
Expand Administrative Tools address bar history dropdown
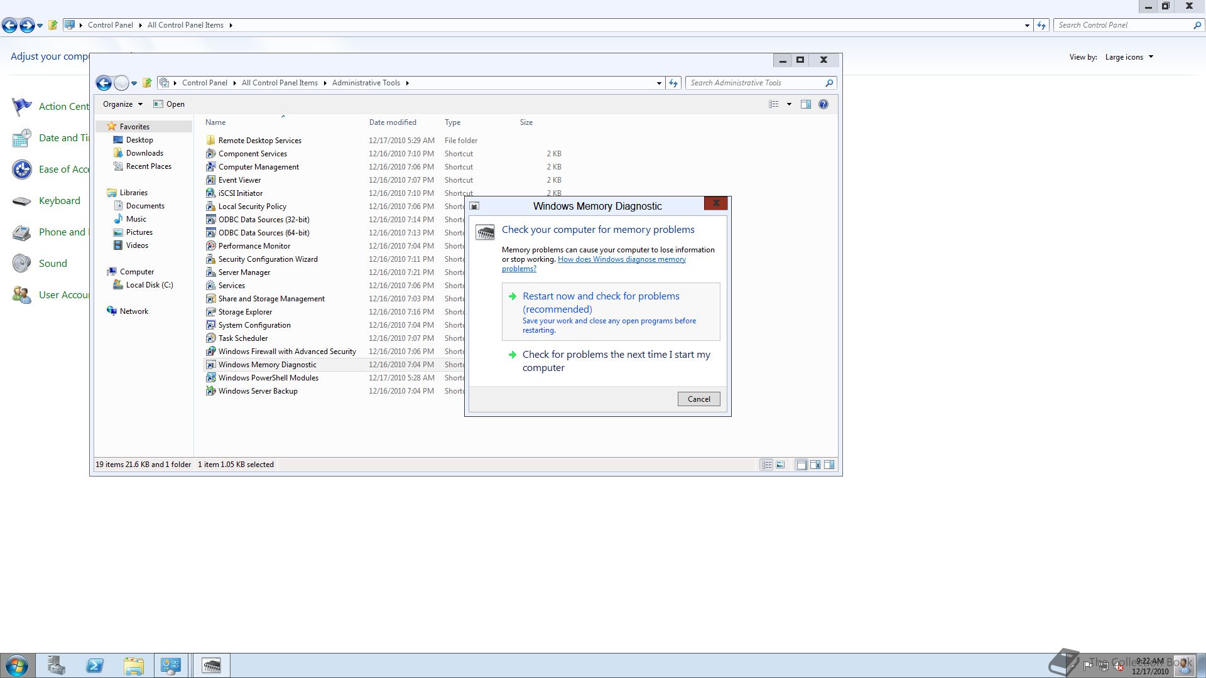coord(659,83)
